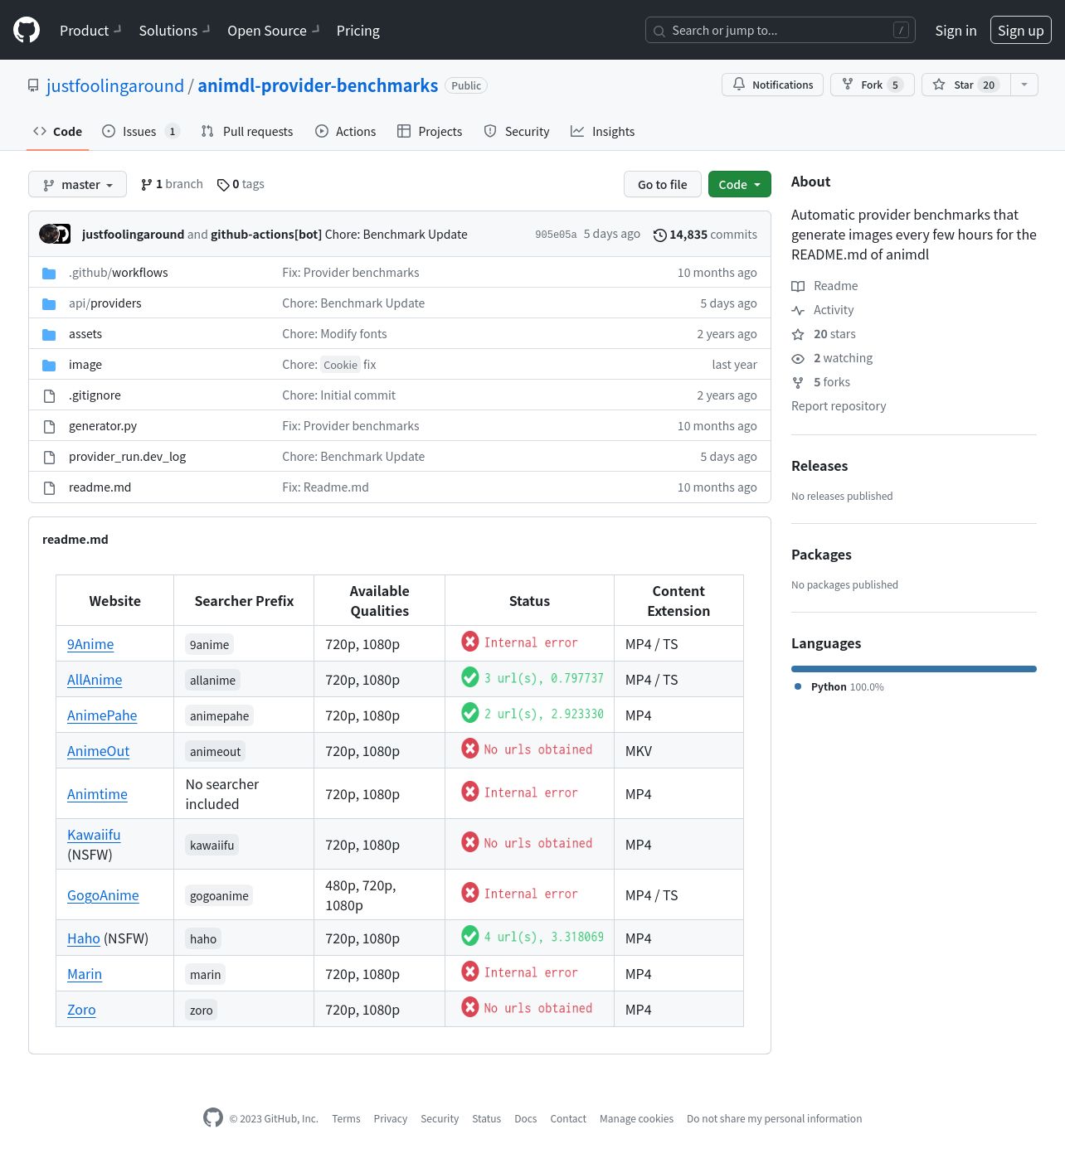Click Report repository link

pyautogui.click(x=839, y=406)
